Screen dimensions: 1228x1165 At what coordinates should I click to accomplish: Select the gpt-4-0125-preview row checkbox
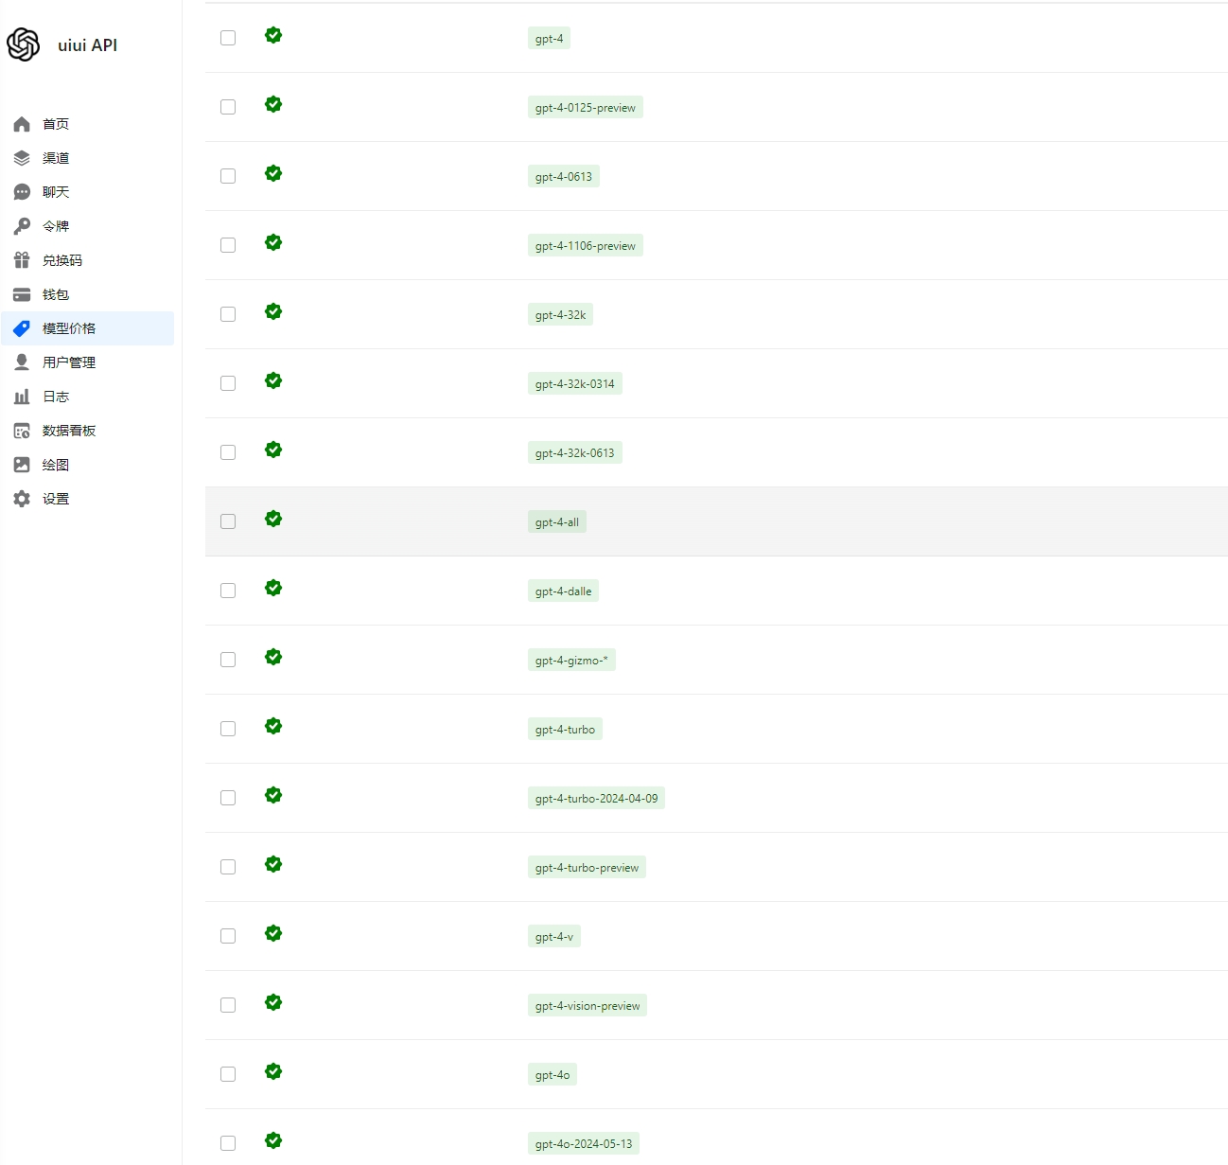click(228, 107)
